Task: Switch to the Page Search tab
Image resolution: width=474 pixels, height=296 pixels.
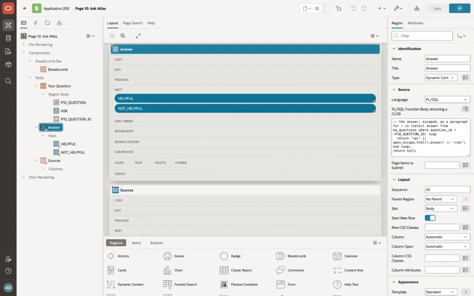Action: pos(132,23)
